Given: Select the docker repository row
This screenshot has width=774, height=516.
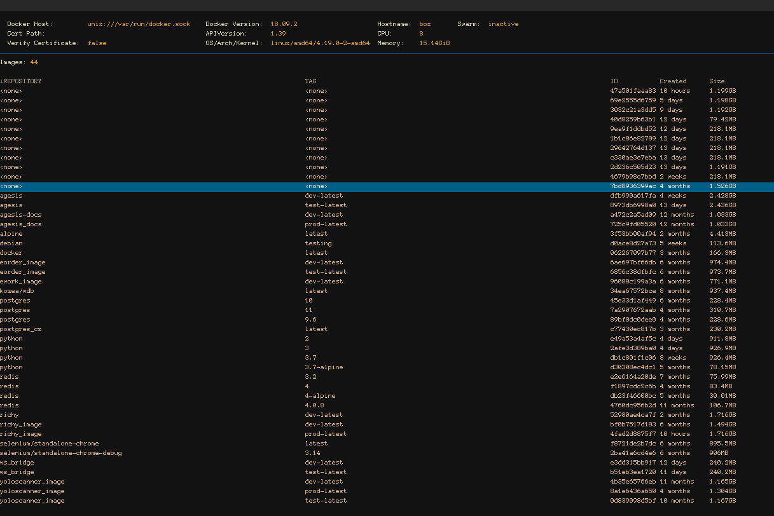Looking at the screenshot, I should point(387,253).
